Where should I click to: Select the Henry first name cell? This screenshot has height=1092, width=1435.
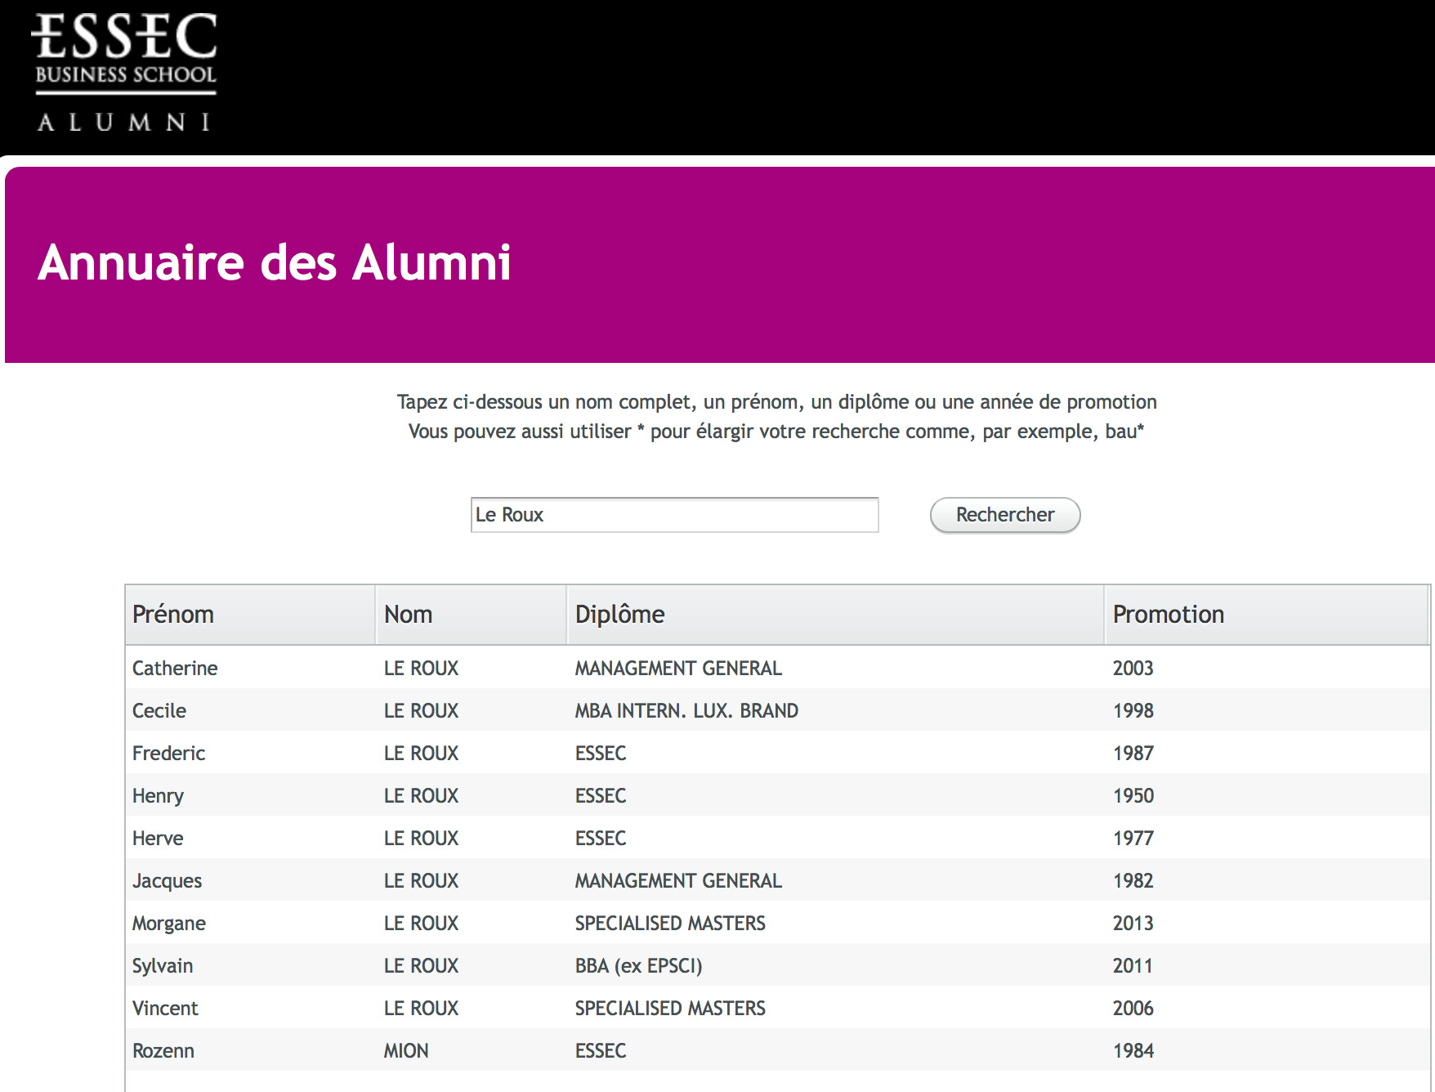click(158, 795)
